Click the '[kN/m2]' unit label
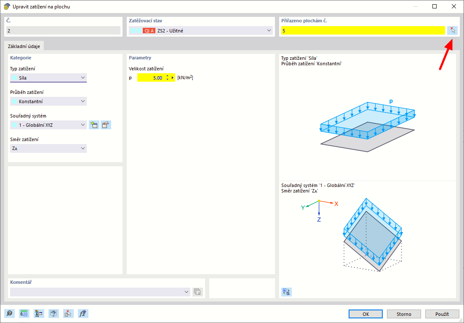The height and width of the screenshot is (323, 464). pyautogui.click(x=185, y=77)
